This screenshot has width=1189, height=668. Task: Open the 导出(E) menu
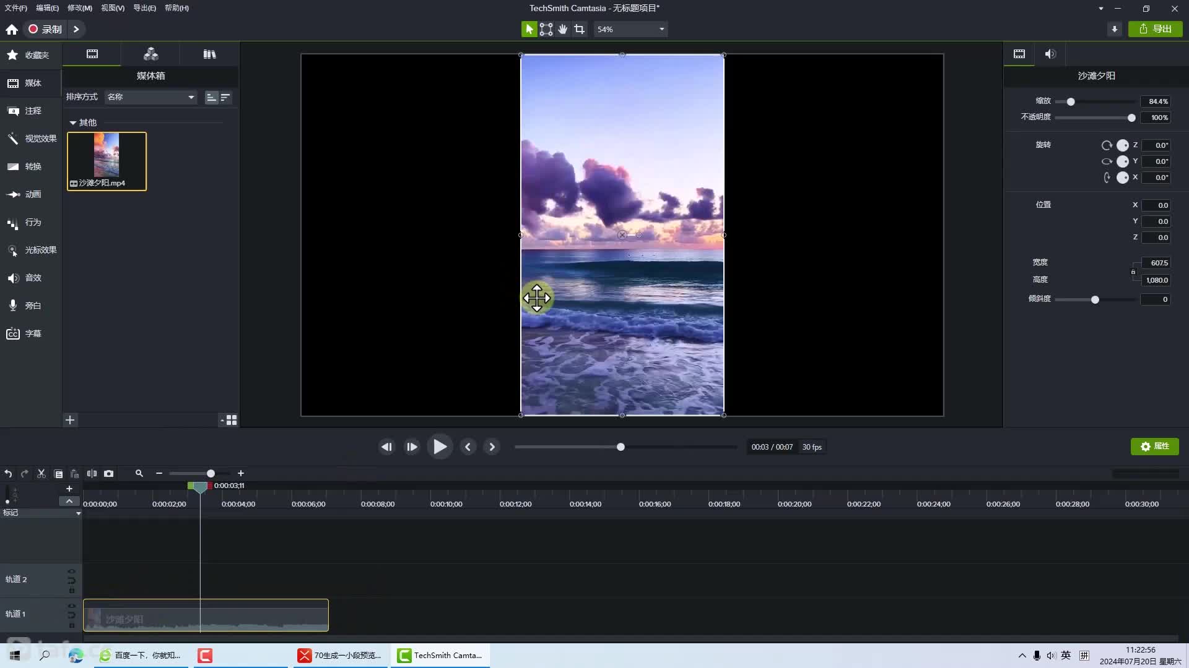(x=145, y=8)
